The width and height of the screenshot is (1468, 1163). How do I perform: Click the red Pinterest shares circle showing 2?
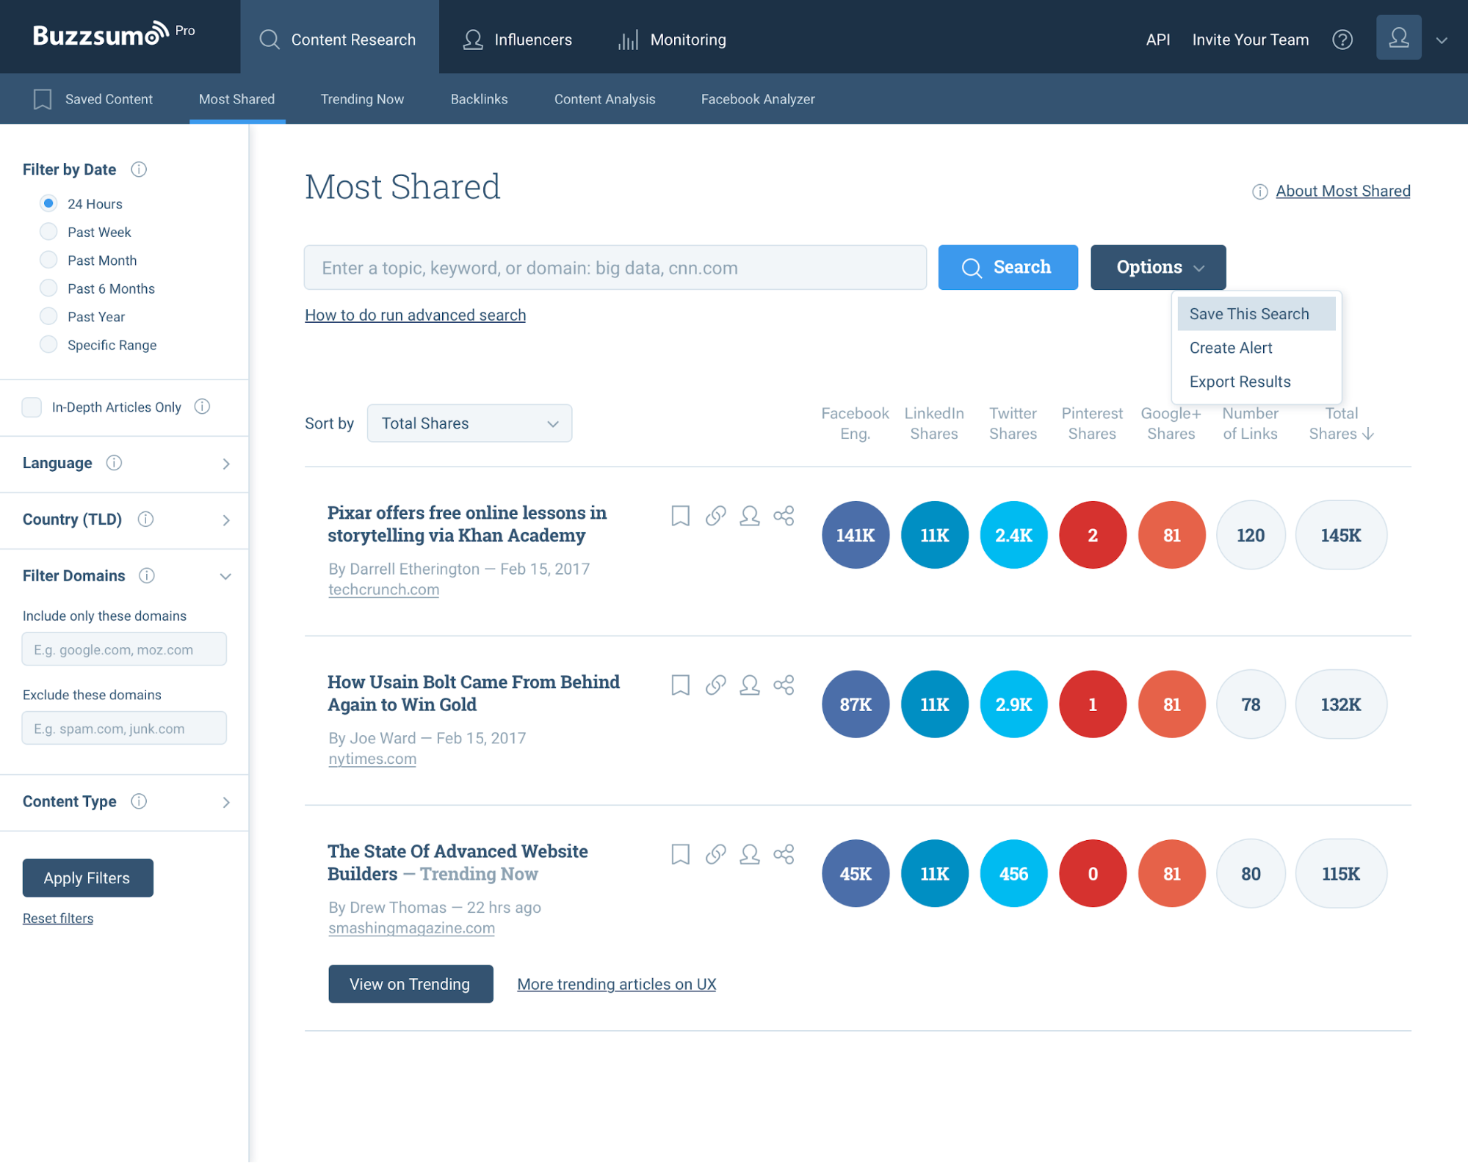(1092, 535)
